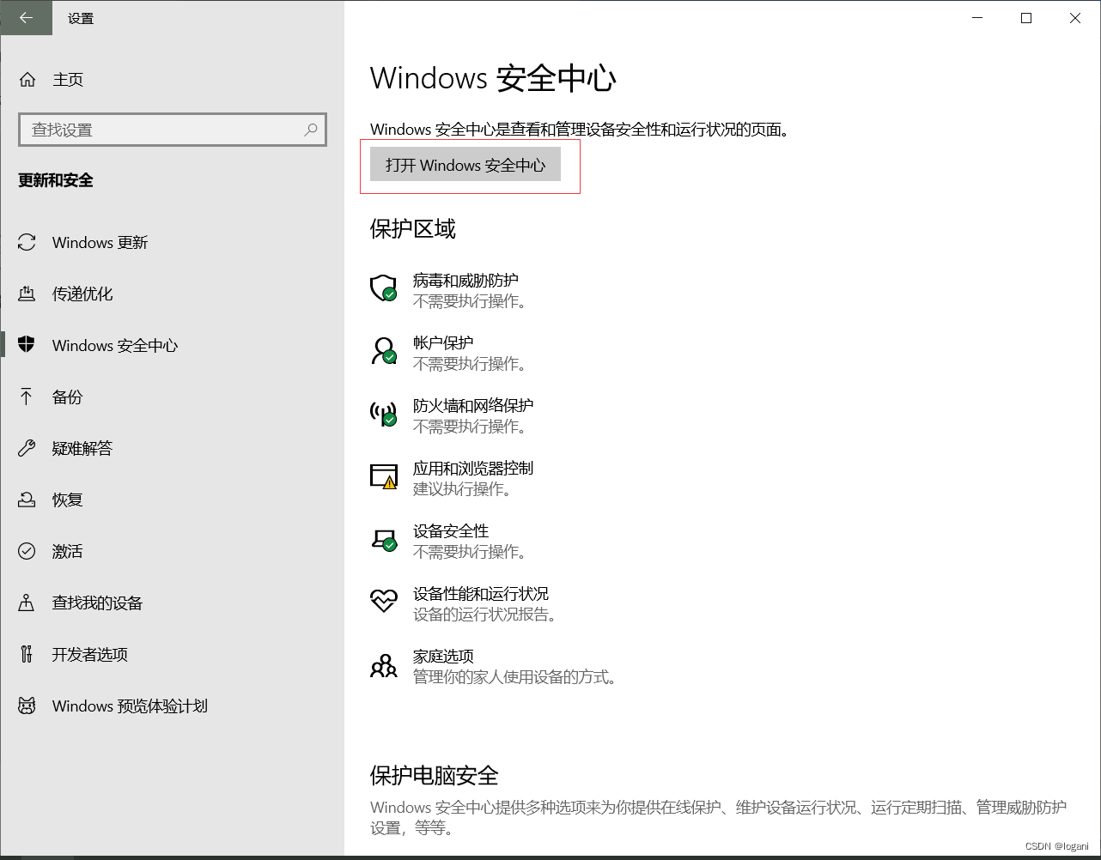Open 防火墙和网络保护 protection area
This screenshot has height=860, width=1101.
[473, 405]
